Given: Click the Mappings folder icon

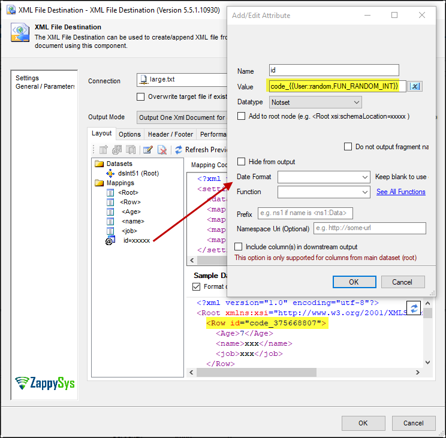Looking at the screenshot, I should pyautogui.click(x=99, y=183).
